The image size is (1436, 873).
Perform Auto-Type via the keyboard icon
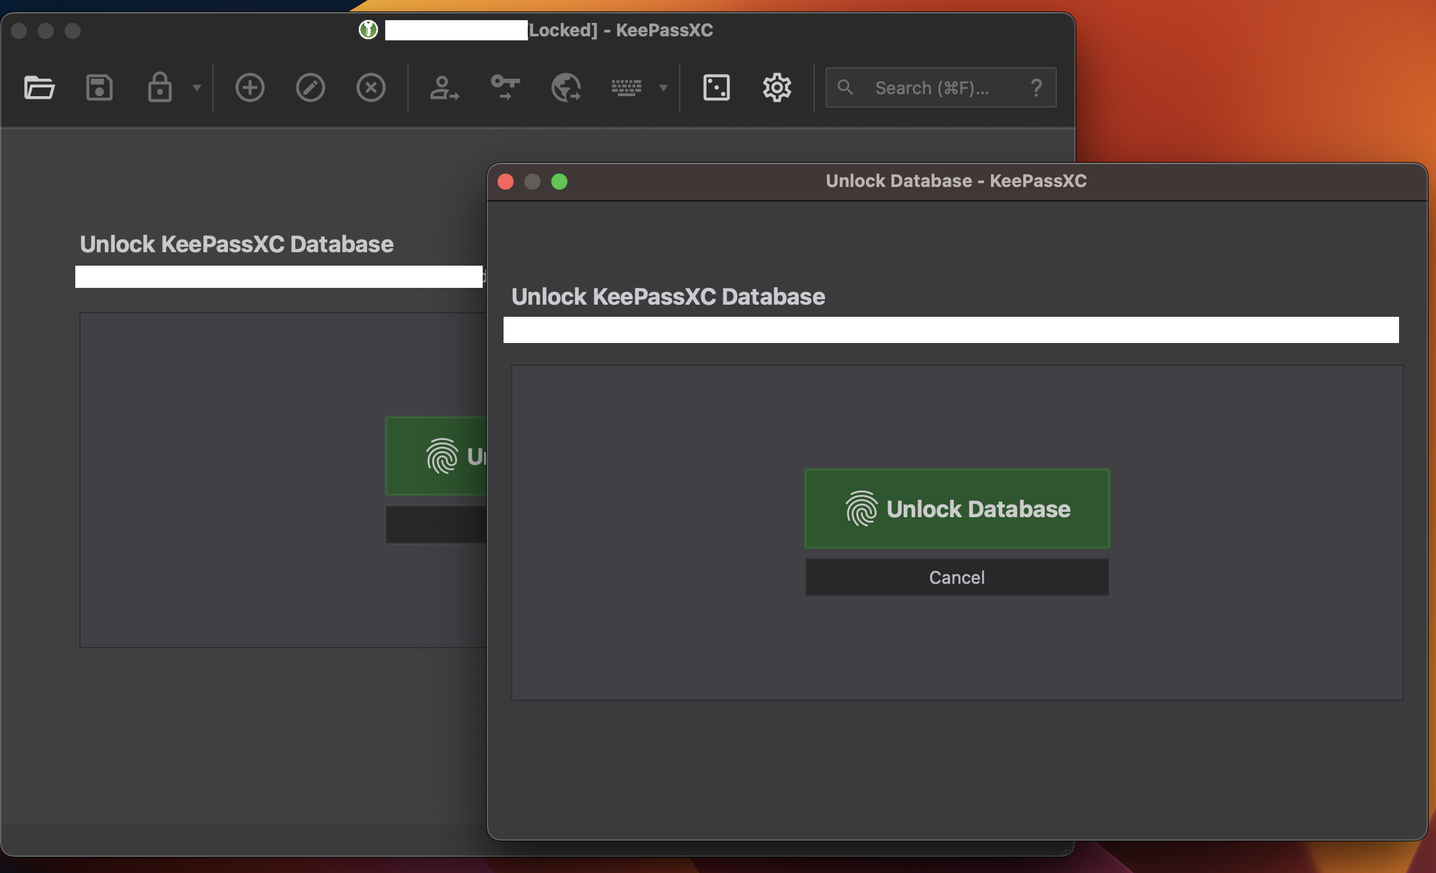626,87
